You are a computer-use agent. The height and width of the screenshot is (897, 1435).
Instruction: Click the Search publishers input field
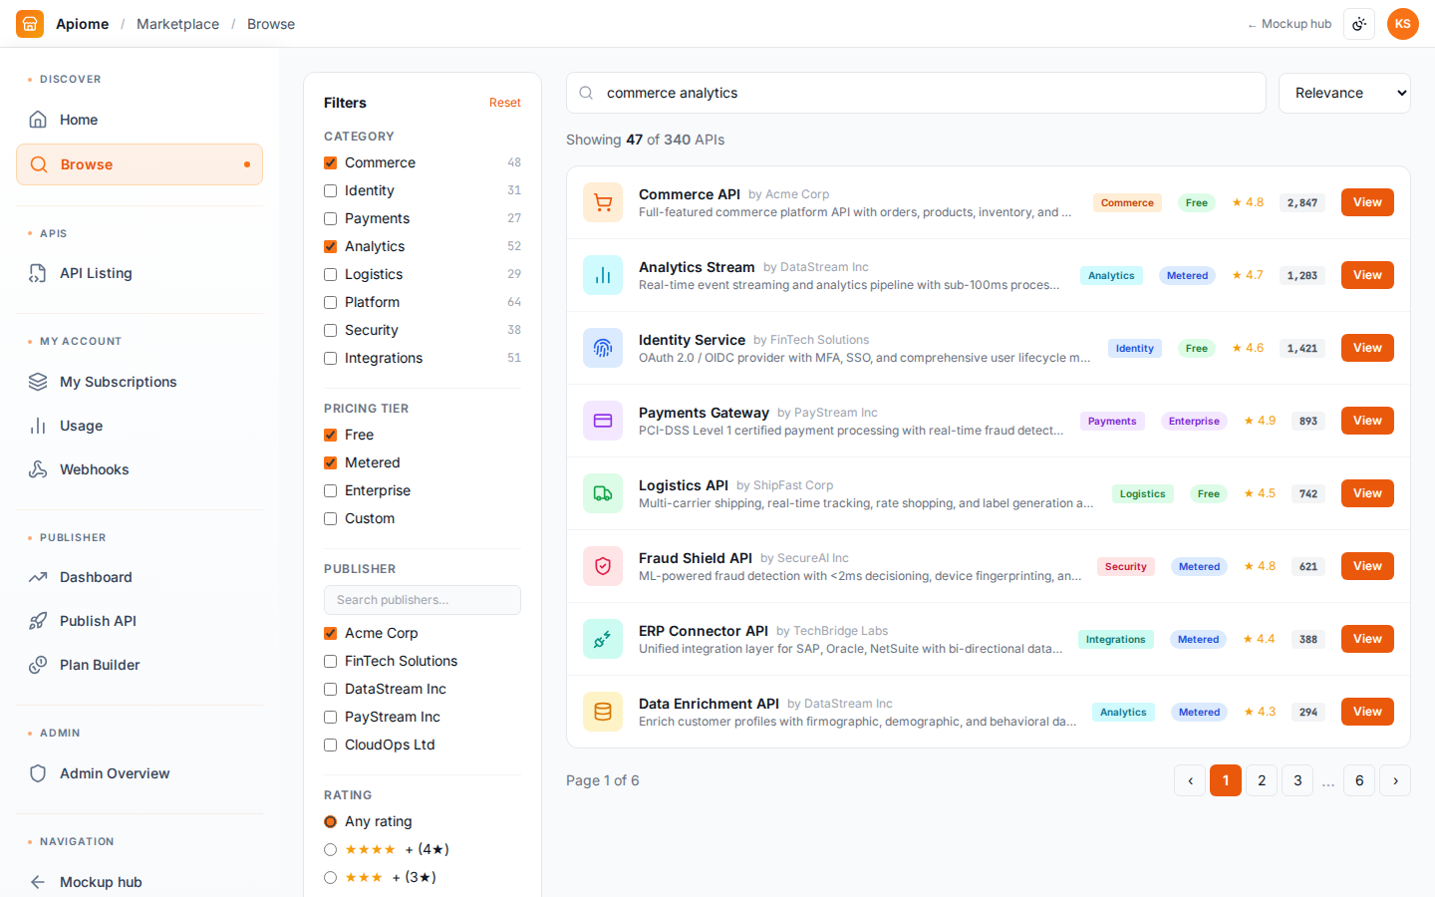(423, 600)
